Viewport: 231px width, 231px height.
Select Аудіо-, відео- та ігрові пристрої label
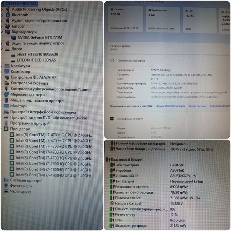[40, 21]
